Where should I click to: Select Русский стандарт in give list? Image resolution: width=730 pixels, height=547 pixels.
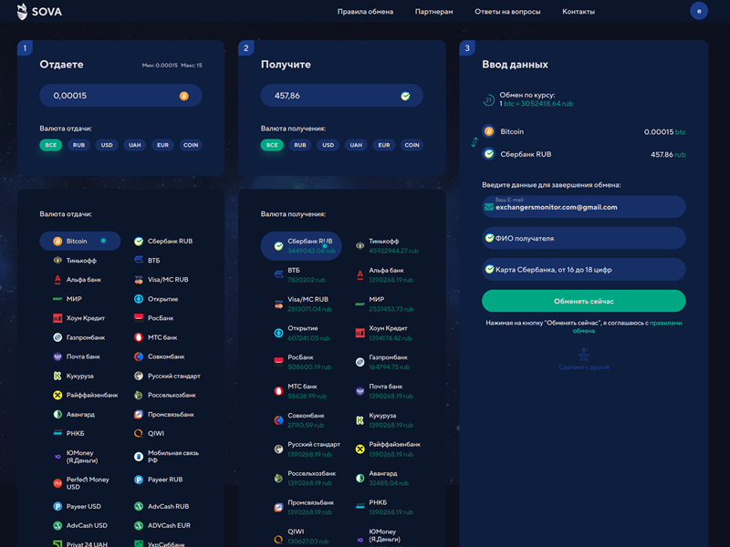pyautogui.click(x=167, y=376)
